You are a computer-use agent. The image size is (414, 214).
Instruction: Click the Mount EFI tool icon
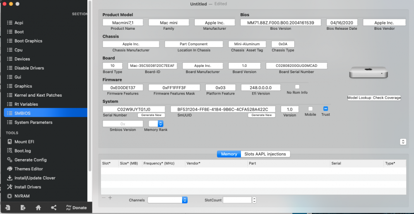pyautogui.click(x=10, y=142)
